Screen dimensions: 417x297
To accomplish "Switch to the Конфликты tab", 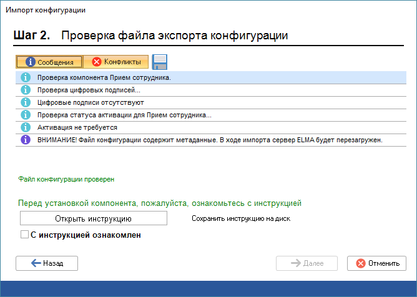I will 116,62.
